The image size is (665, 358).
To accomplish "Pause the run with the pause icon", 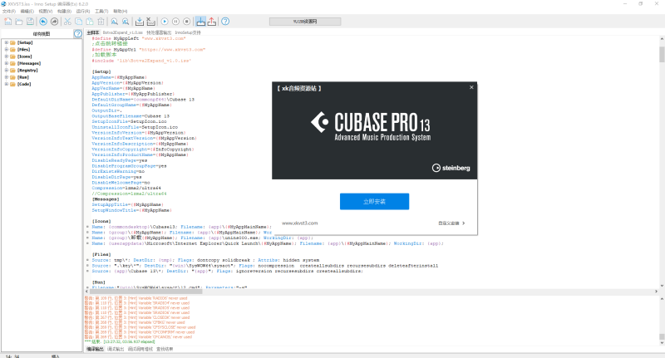I will [x=175, y=22].
